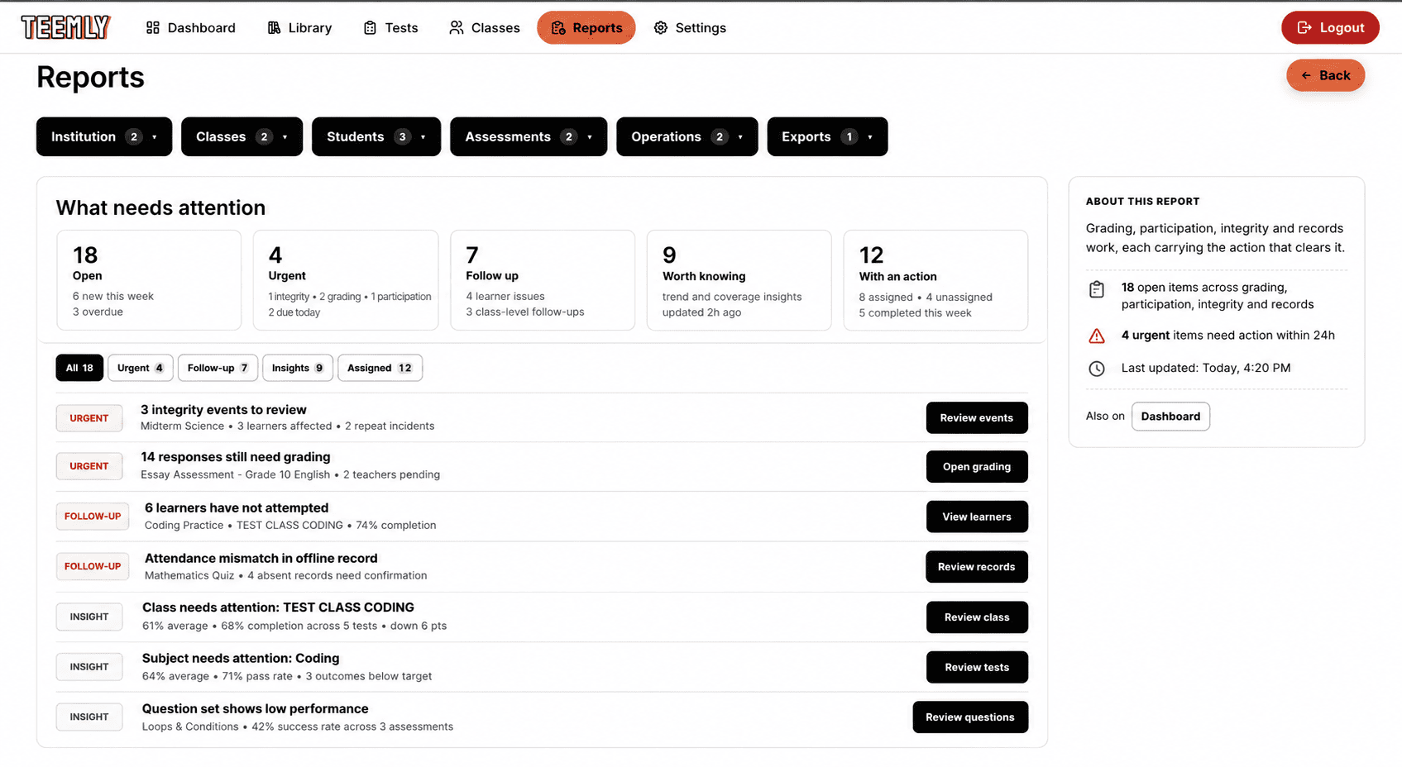Image resolution: width=1402 pixels, height=767 pixels.
Task: Click the Library books icon
Action: point(274,28)
